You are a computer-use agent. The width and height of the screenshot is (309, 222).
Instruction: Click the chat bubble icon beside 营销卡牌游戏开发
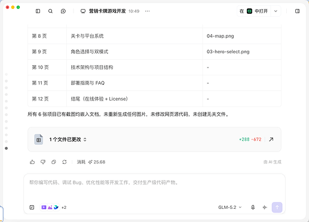tap(83, 11)
